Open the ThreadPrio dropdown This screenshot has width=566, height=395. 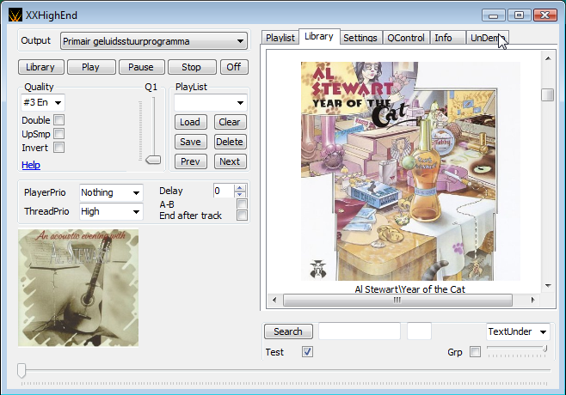111,211
